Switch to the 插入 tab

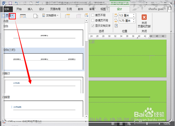pyautogui.click(x=30, y=9)
